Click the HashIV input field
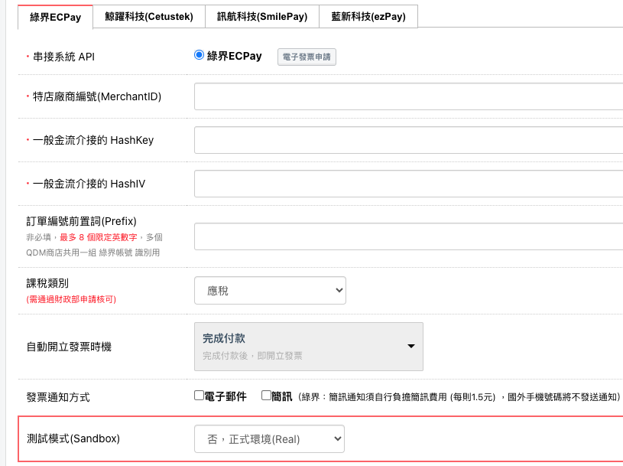 pyautogui.click(x=408, y=184)
